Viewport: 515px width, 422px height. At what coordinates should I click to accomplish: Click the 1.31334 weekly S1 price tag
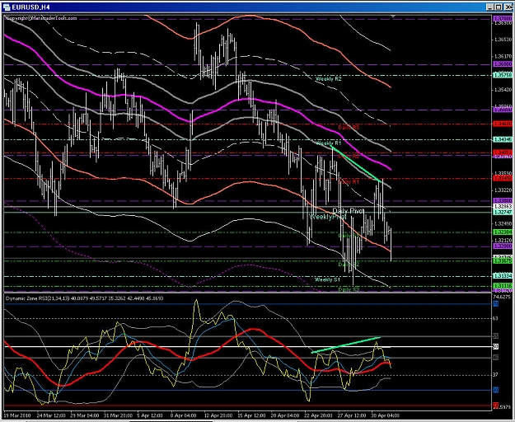click(503, 275)
